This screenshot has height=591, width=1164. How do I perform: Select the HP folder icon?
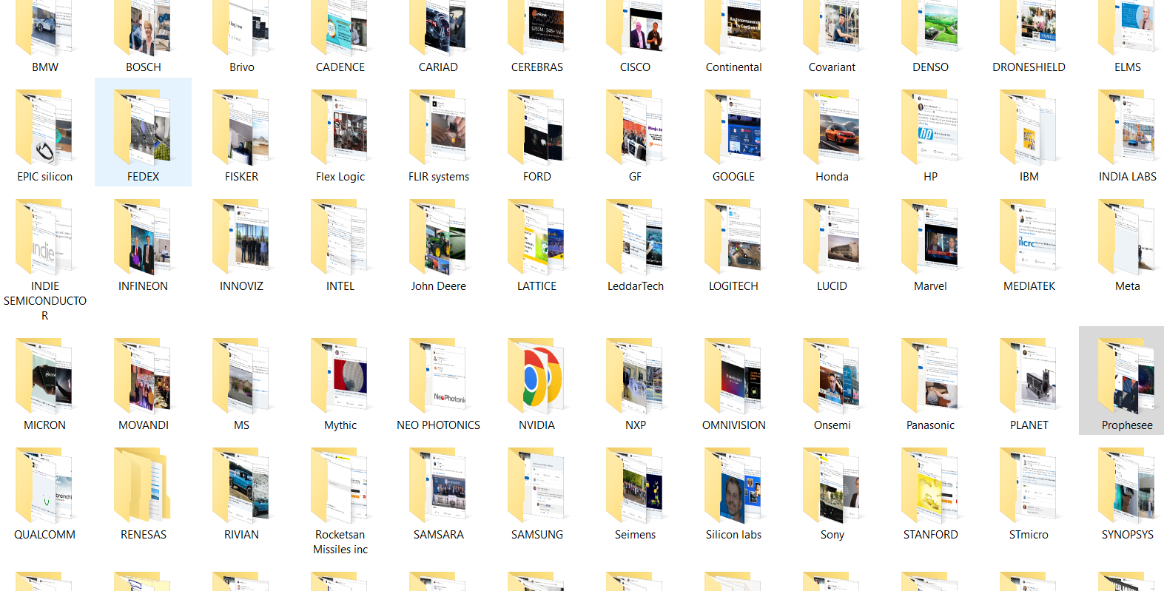930,129
